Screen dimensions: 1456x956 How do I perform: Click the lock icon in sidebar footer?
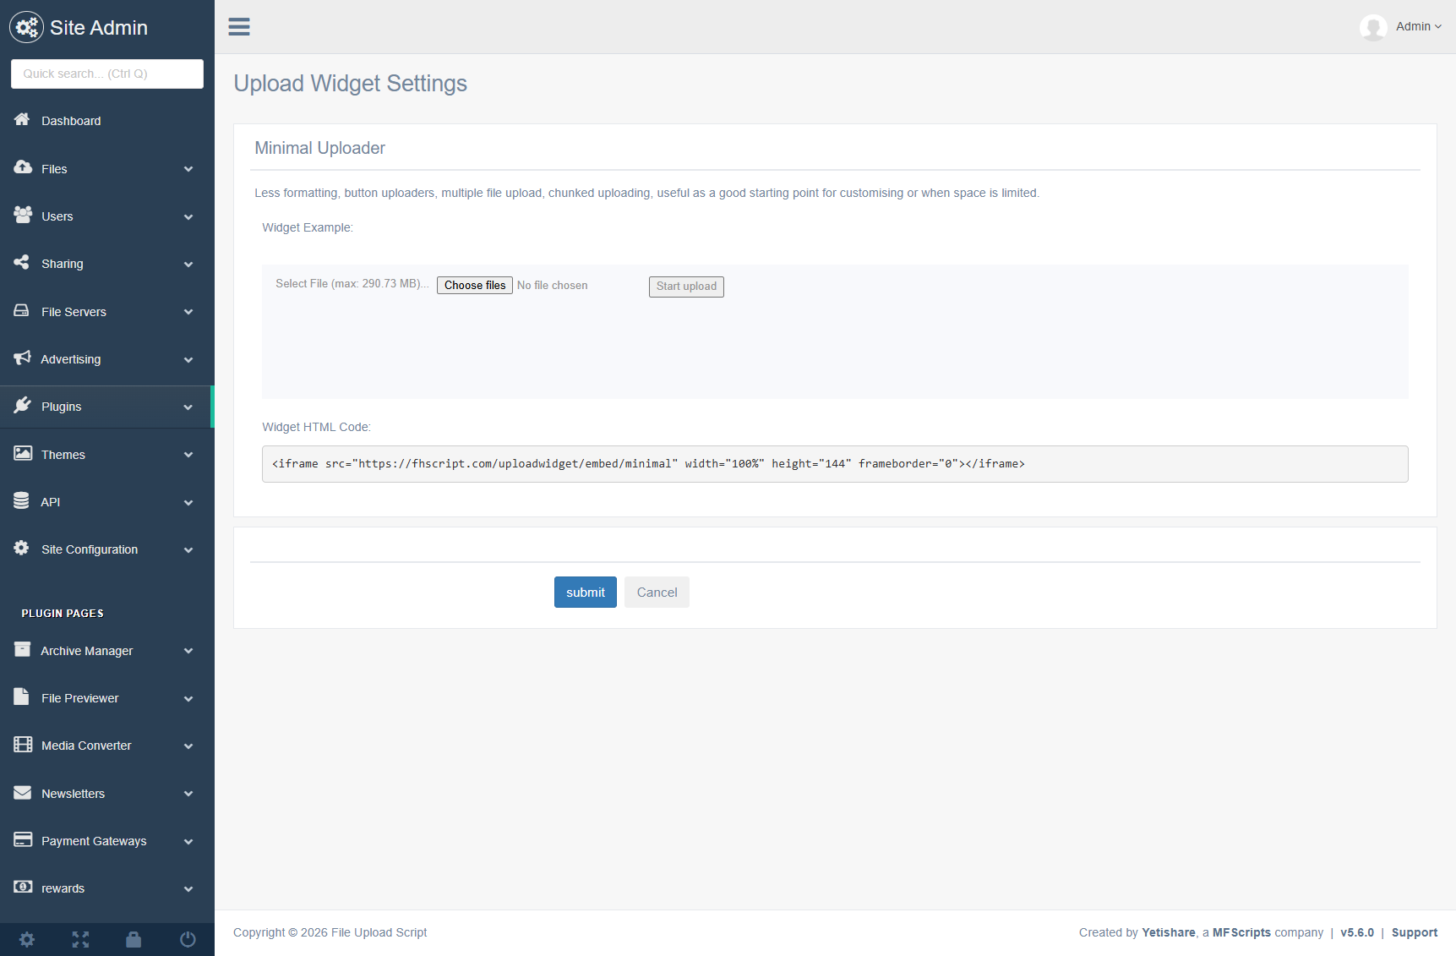click(x=134, y=939)
